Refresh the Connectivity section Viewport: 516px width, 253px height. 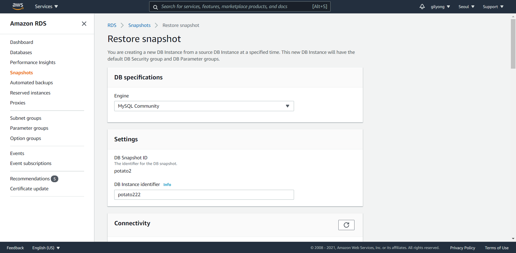point(346,225)
